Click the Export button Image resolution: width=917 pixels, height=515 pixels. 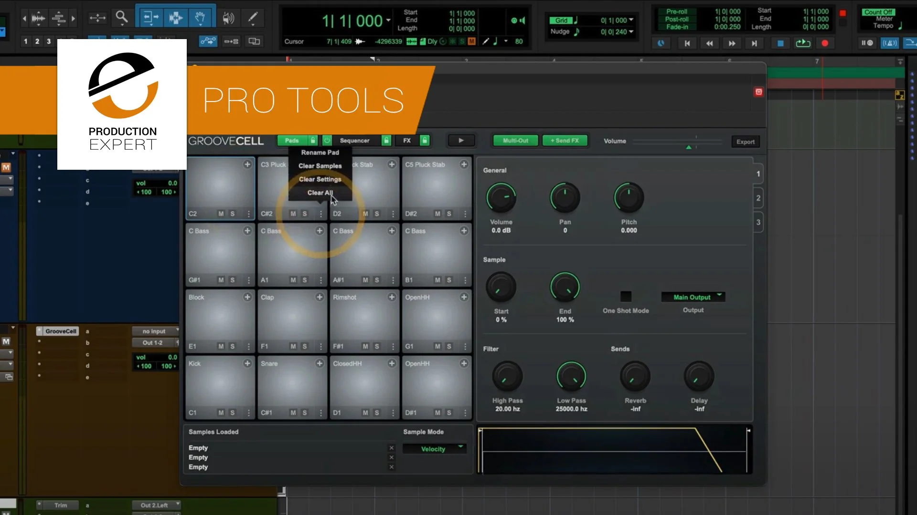(x=746, y=142)
